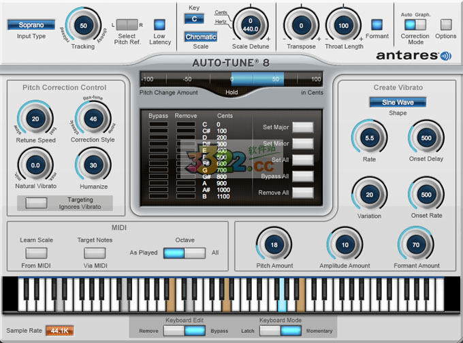Click the Correction Style knob showing 46
Screen dimensions: 463x343
[93, 118]
